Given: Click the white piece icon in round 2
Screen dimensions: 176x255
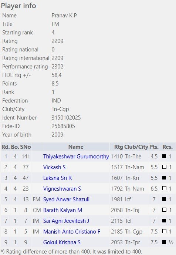Looking at the screenshot, I should click(x=164, y=167).
